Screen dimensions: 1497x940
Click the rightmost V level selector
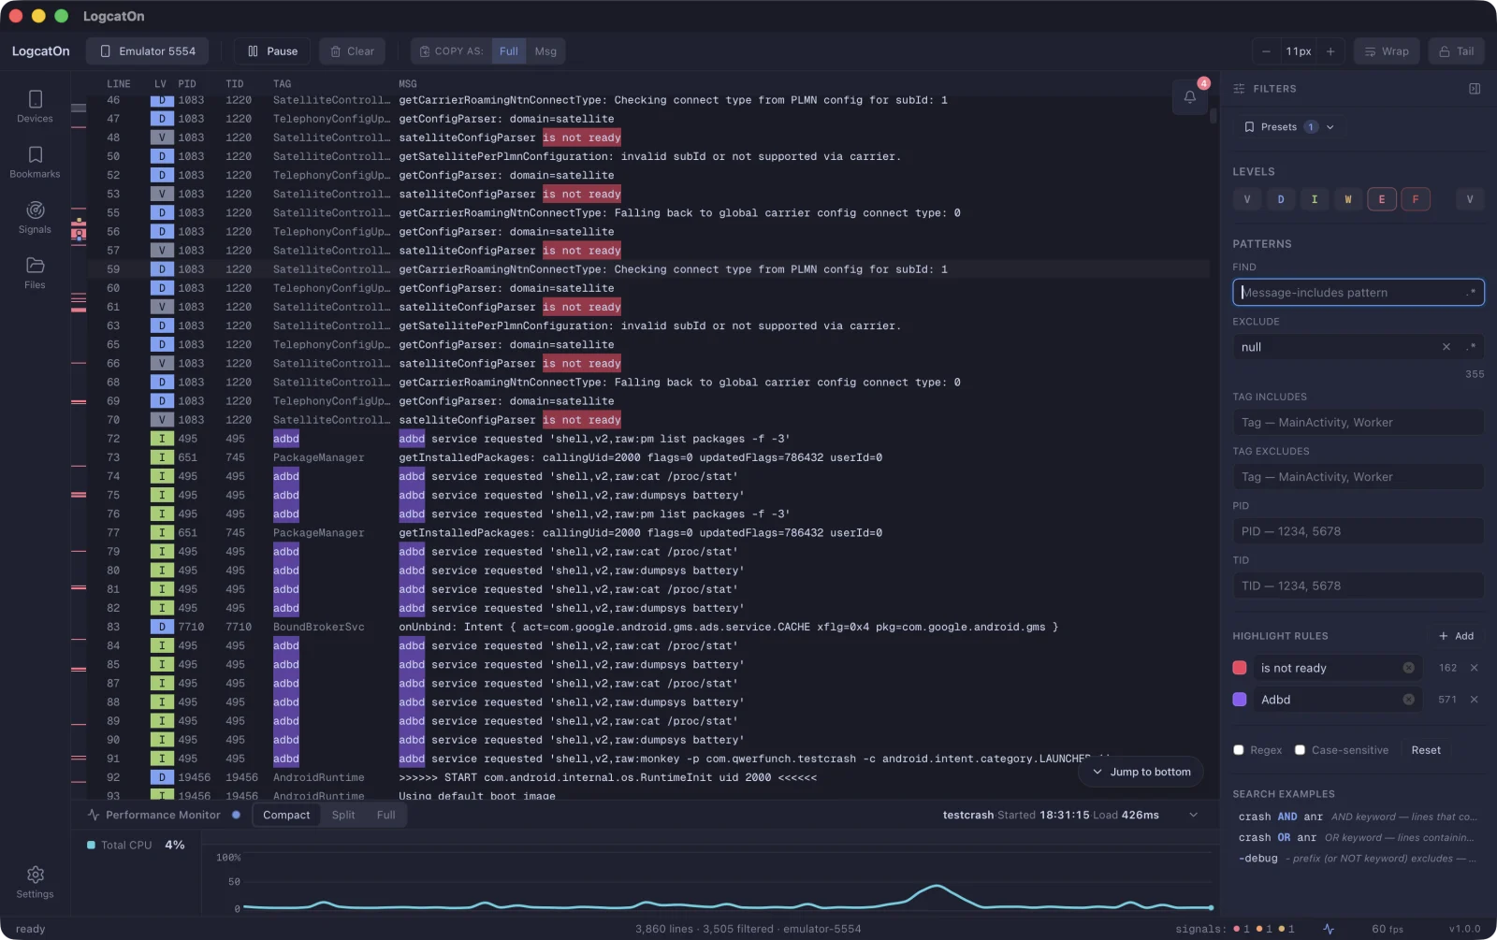[x=1470, y=199]
